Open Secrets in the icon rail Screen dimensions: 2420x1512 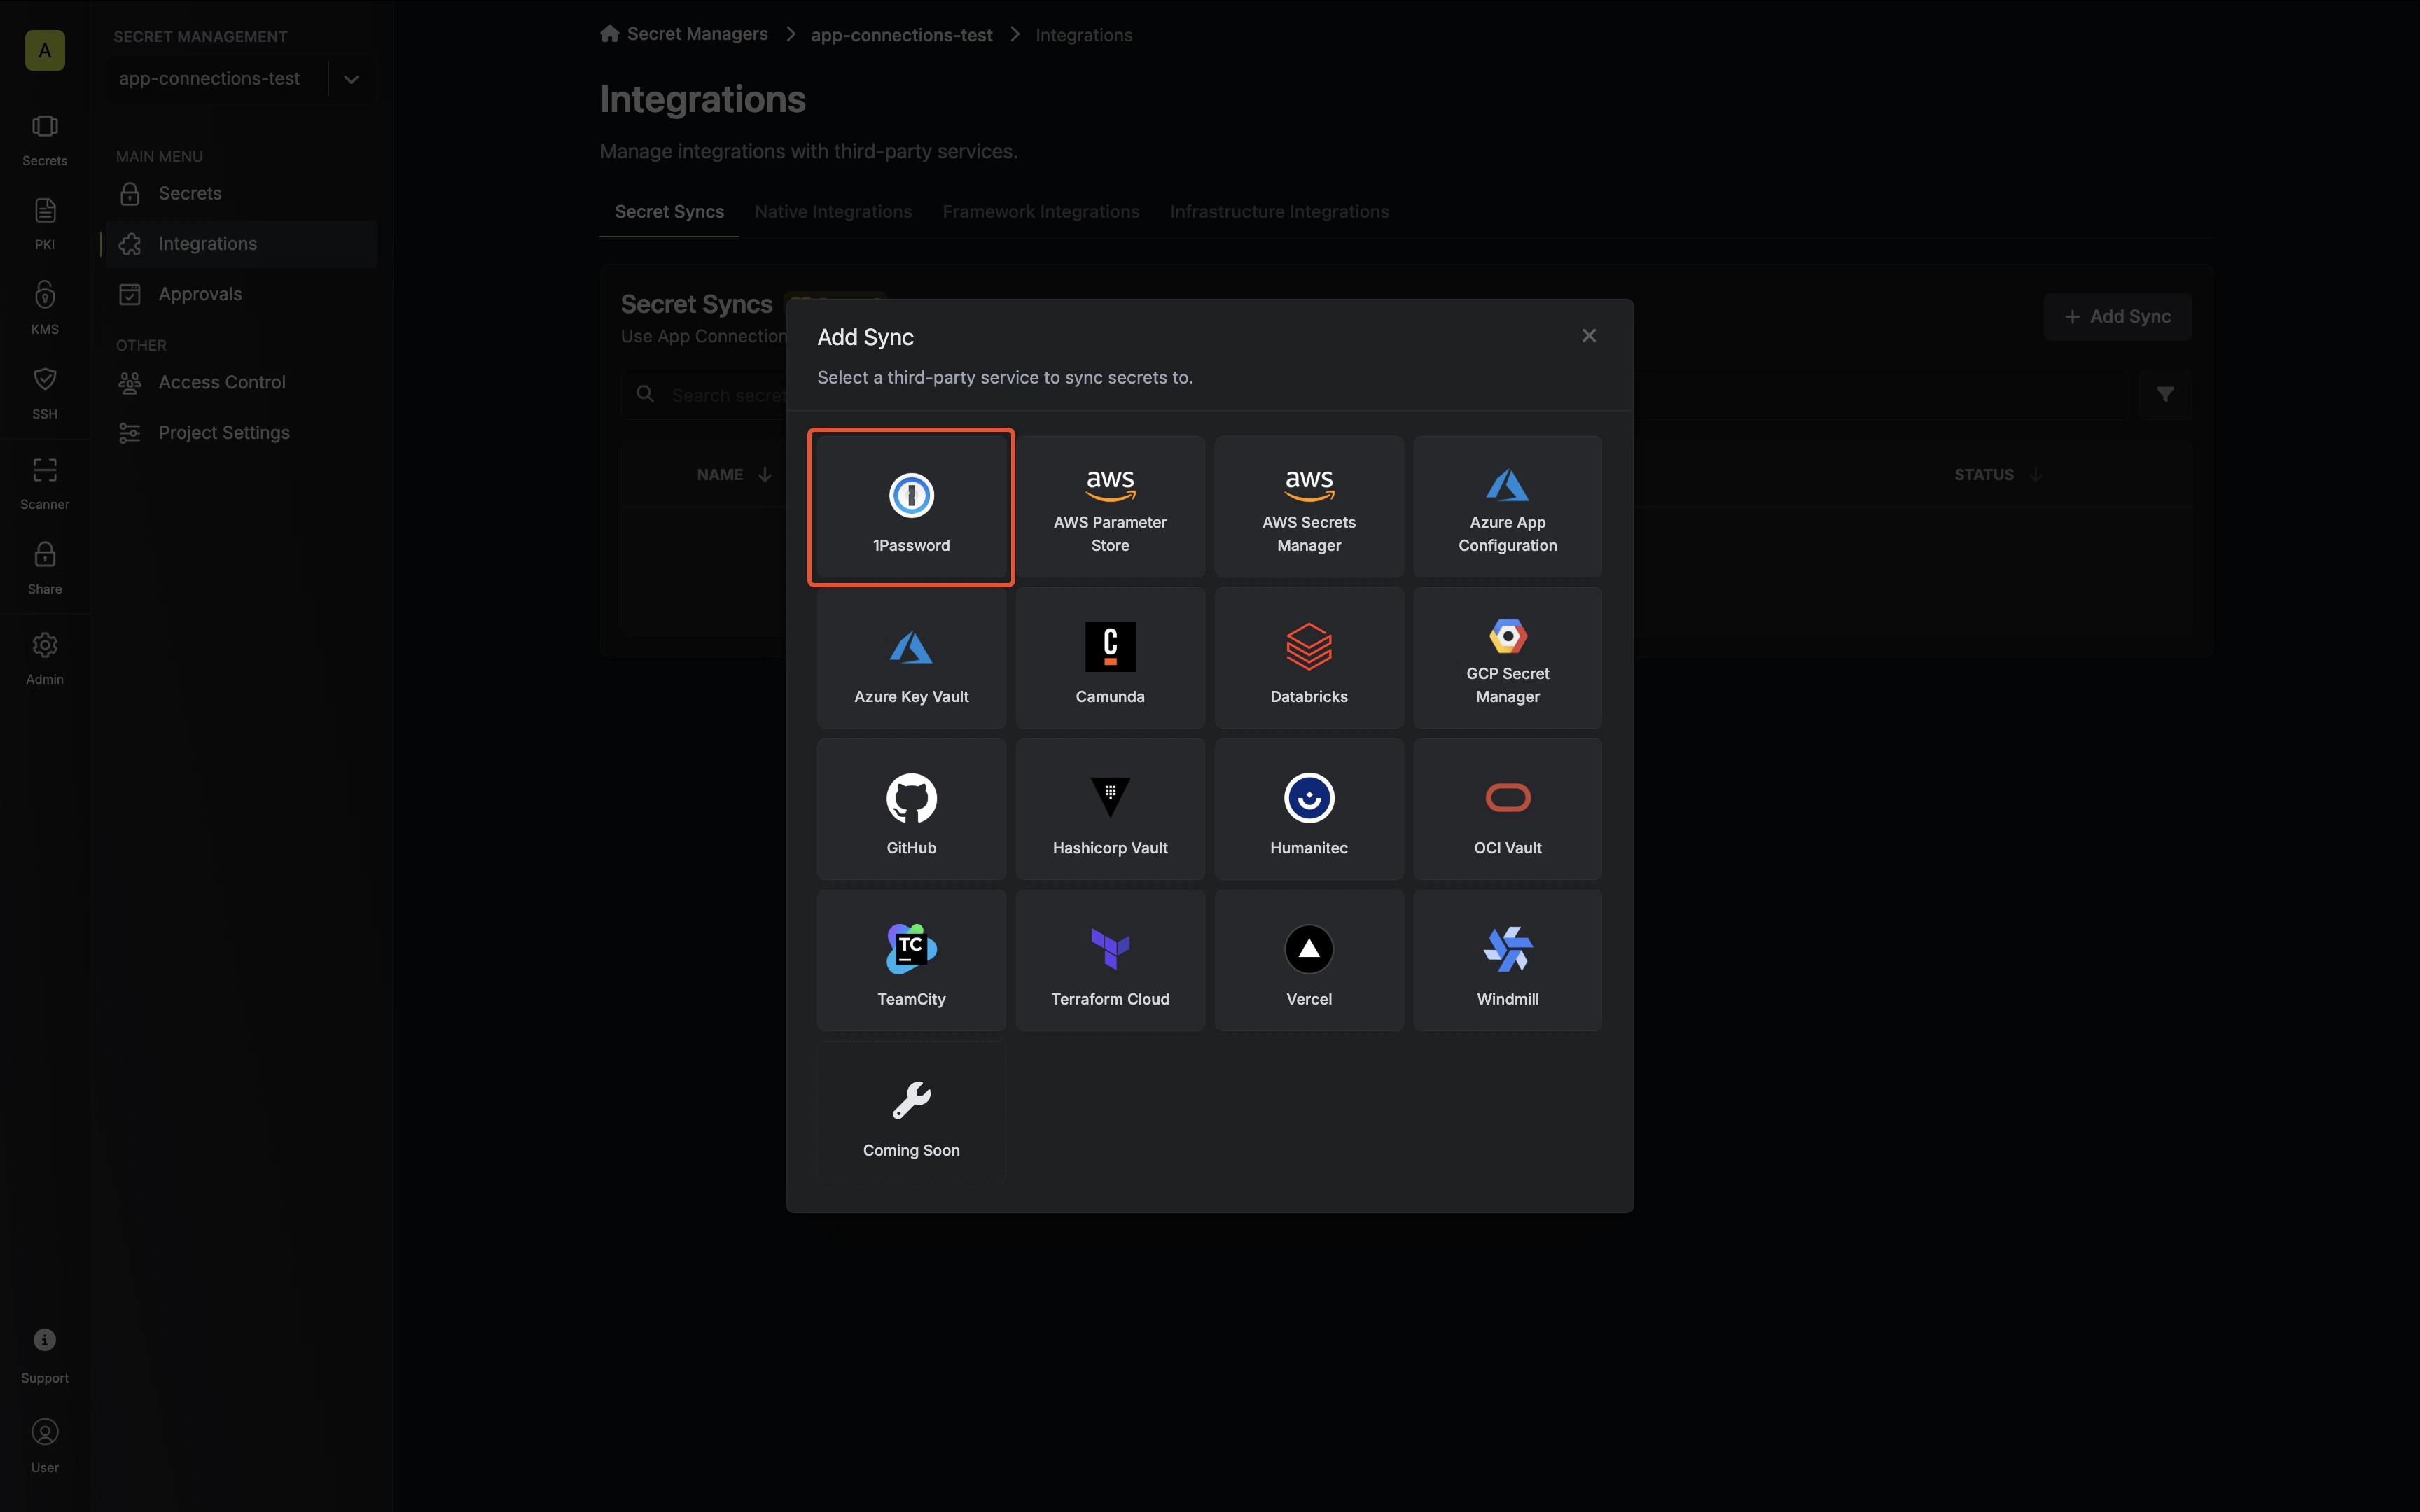click(x=45, y=140)
